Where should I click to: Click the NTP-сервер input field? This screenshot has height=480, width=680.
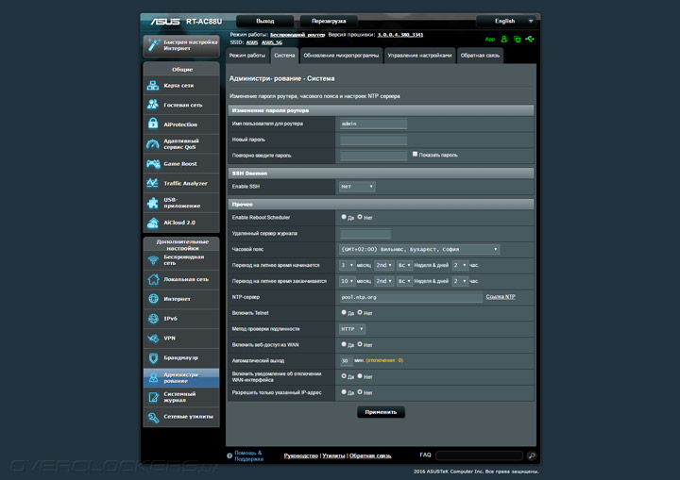(x=410, y=297)
